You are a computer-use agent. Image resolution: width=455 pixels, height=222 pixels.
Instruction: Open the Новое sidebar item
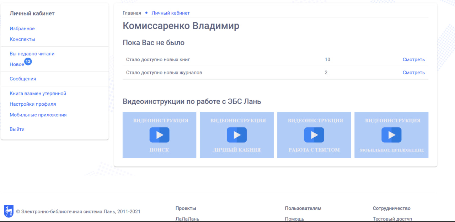coord(17,64)
